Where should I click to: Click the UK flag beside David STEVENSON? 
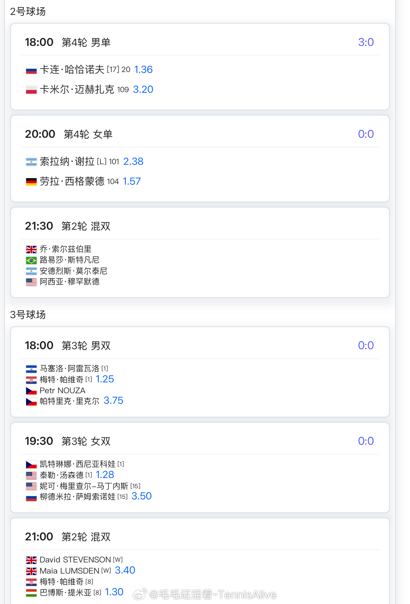point(31,560)
